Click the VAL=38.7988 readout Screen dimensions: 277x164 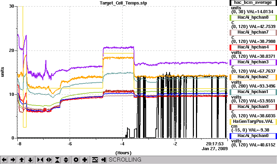tap(262, 42)
